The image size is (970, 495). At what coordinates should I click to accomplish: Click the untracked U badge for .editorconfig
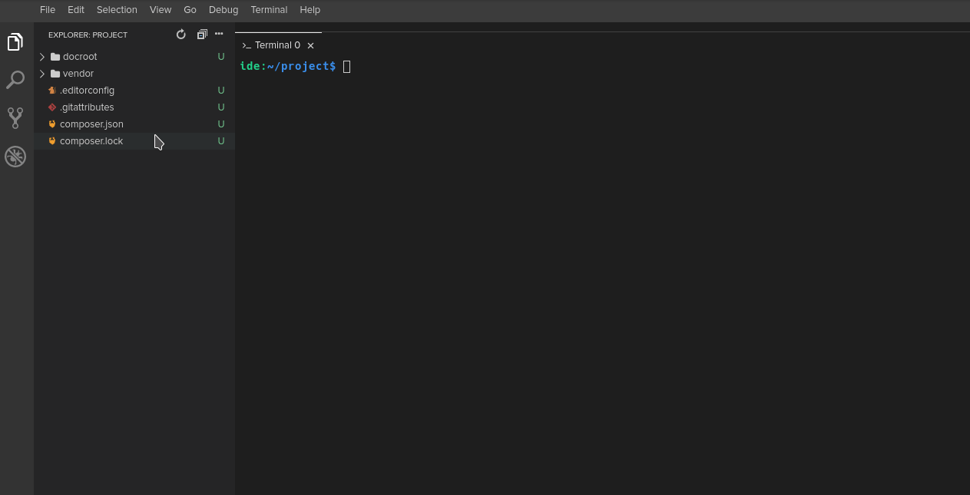pyautogui.click(x=221, y=91)
